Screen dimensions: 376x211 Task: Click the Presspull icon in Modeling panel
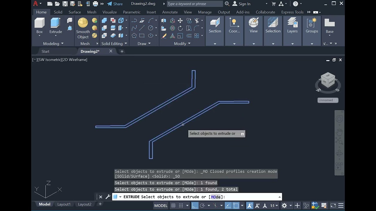point(70,28)
